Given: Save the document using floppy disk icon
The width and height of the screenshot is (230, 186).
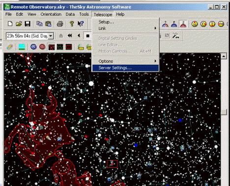Looking at the screenshot, I should click(x=28, y=24).
